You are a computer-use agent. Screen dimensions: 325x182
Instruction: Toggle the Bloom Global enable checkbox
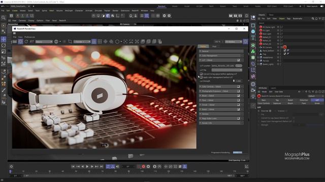(x=238, y=96)
